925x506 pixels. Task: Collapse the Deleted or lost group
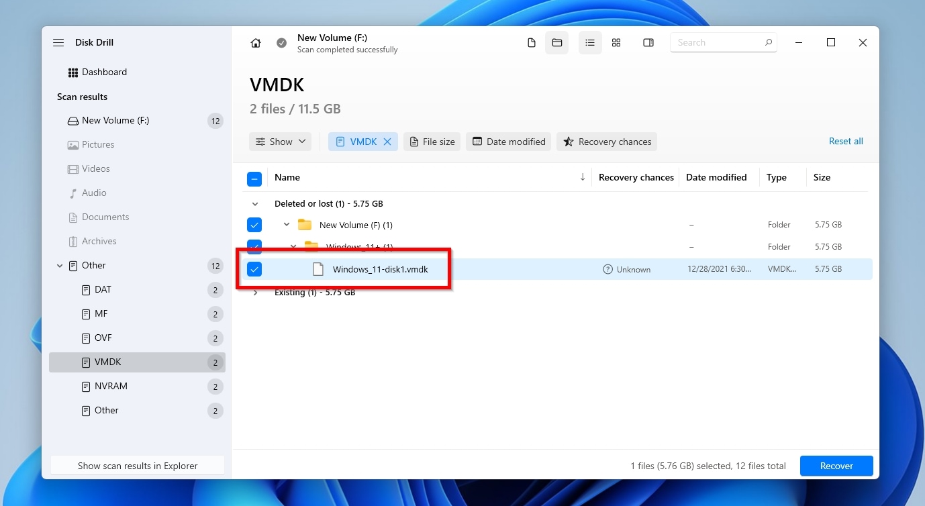254,203
